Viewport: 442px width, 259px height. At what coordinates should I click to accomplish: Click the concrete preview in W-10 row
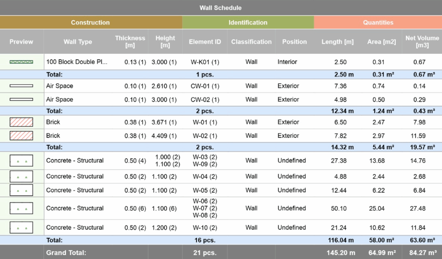coord(21,227)
